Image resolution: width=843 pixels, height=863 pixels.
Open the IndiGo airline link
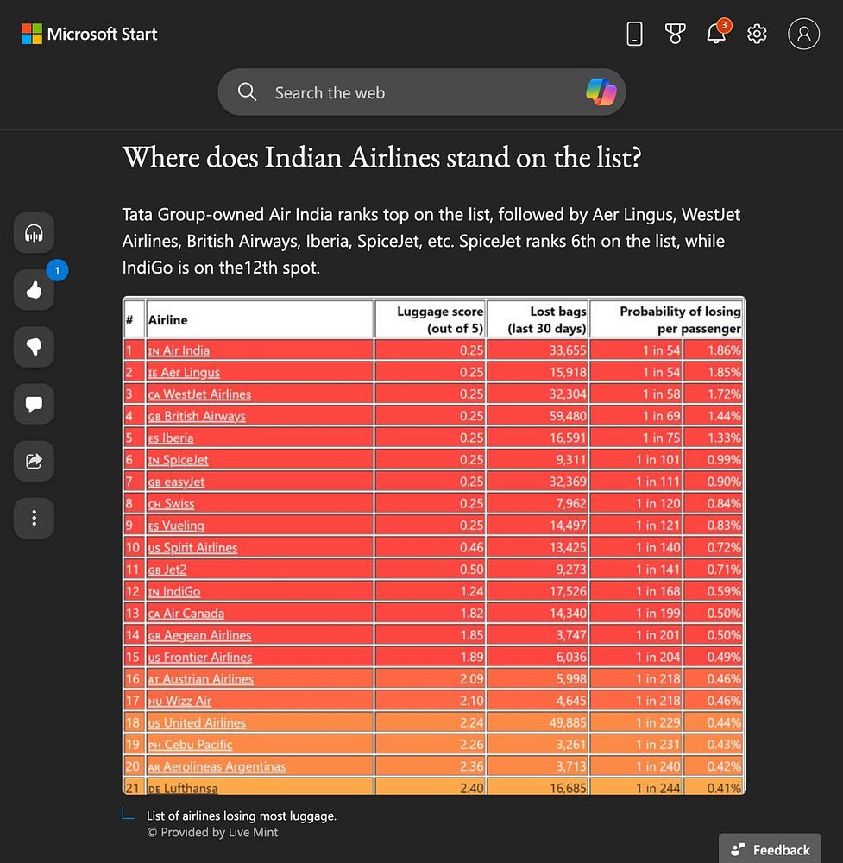point(174,592)
